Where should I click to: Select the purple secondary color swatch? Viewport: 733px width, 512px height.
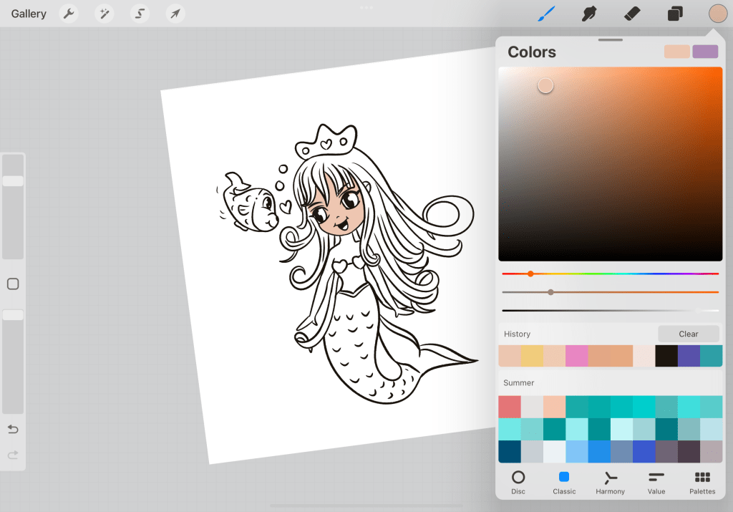[x=705, y=52]
